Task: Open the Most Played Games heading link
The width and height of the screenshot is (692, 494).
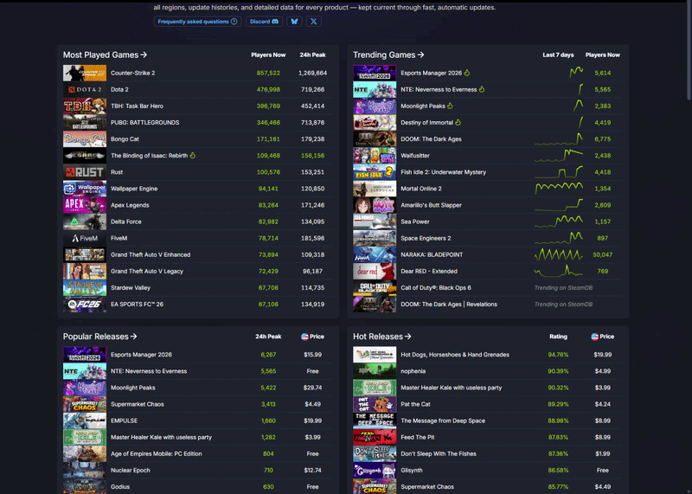Action: tap(105, 55)
